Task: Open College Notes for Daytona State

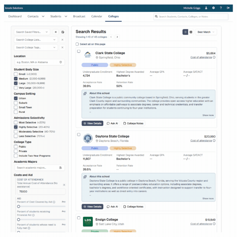Action: pos(133,207)
